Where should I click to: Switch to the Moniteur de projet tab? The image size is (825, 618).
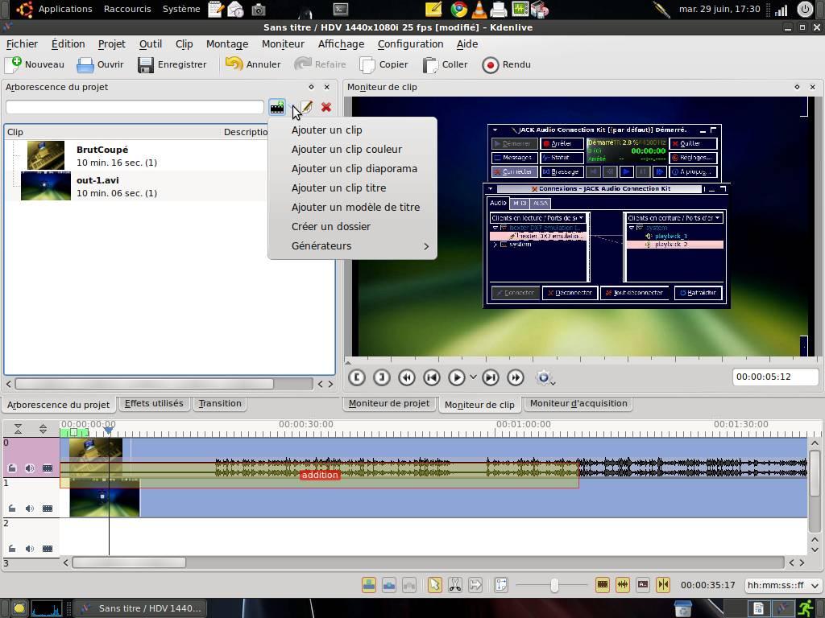[390, 403]
